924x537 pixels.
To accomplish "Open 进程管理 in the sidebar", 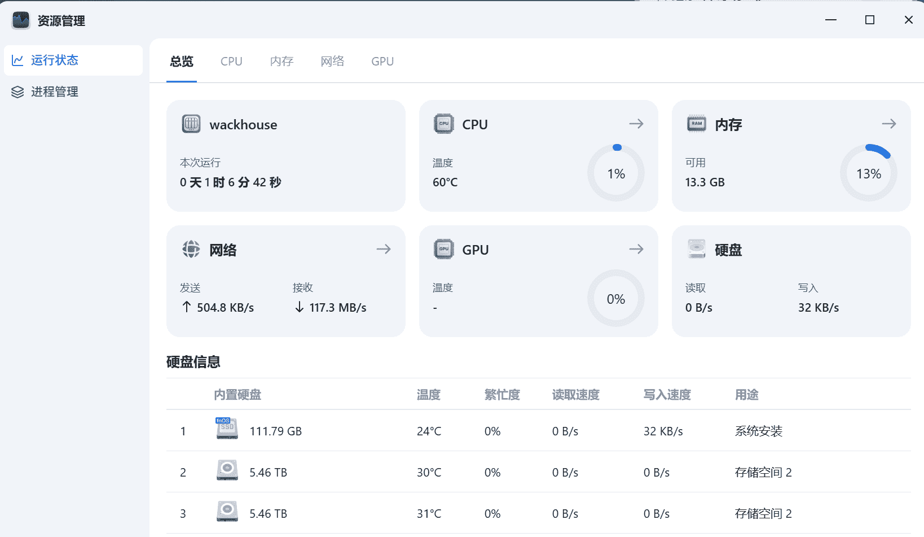I will tap(54, 91).
